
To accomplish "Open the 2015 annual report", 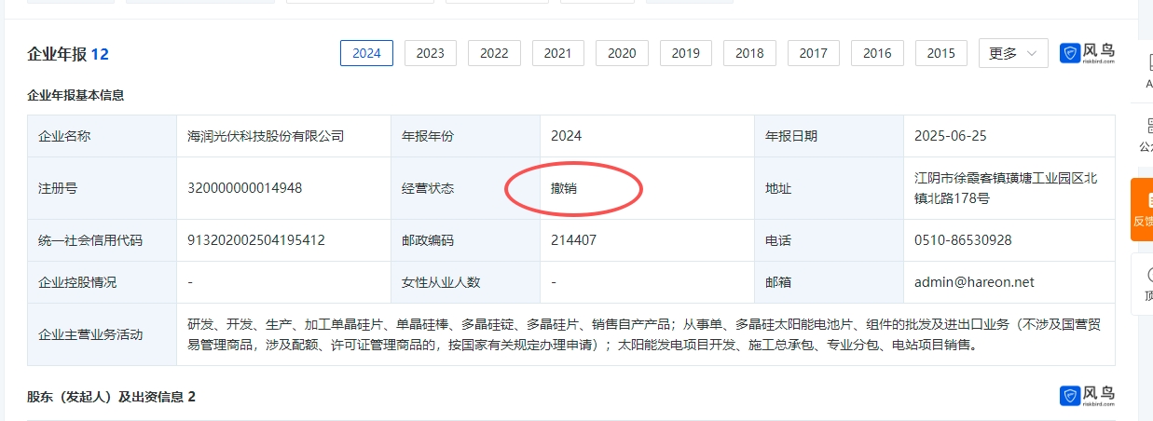I will coord(940,53).
